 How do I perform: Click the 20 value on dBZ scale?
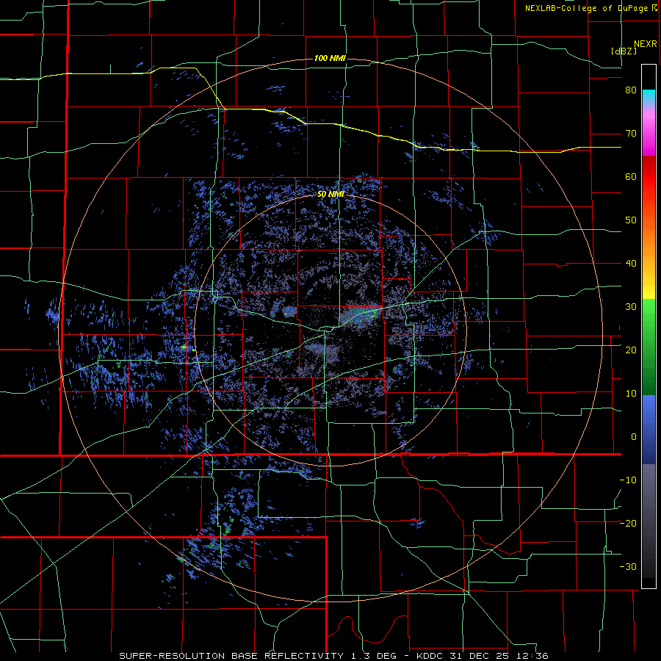[631, 350]
